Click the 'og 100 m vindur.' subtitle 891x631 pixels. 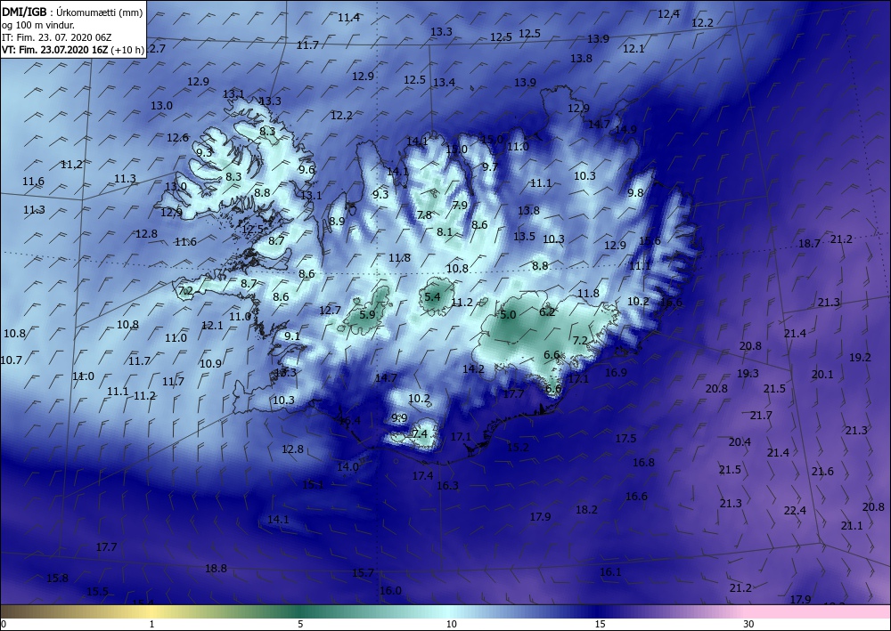point(38,25)
